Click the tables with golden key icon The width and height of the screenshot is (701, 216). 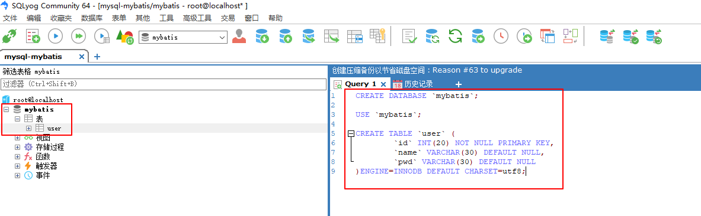(x=378, y=35)
